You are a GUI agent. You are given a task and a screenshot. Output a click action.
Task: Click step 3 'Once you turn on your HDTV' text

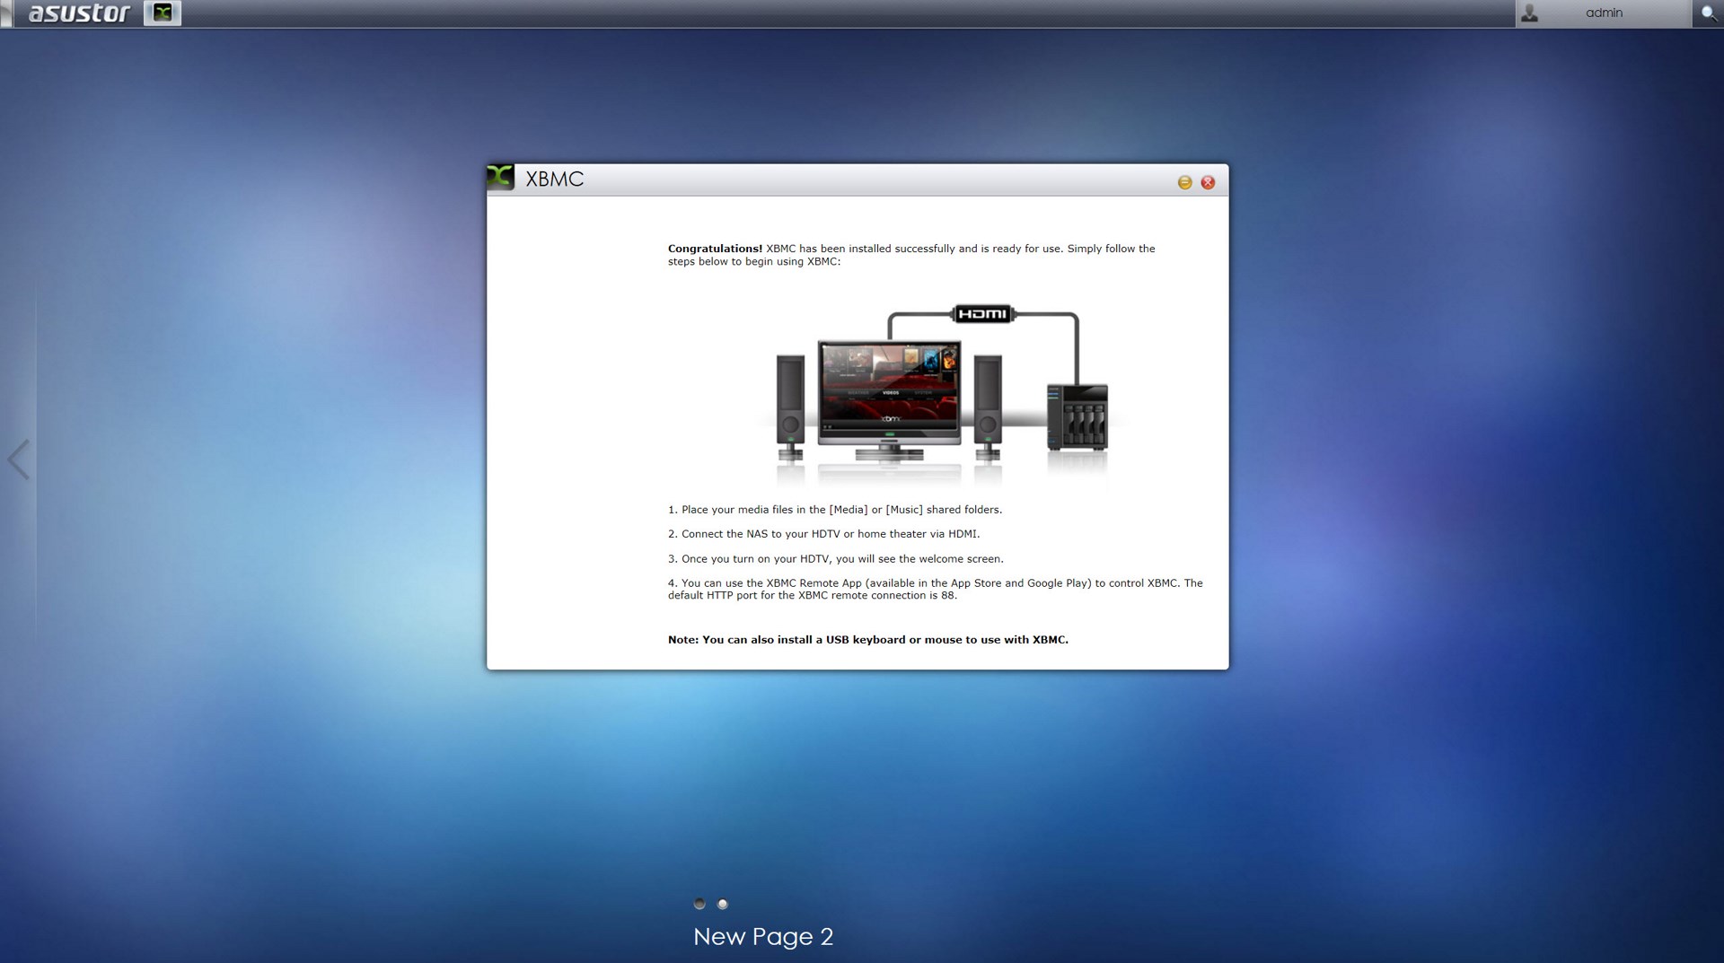[x=836, y=558]
